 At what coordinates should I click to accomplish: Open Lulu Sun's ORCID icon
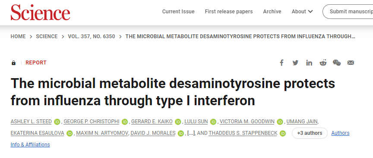pyautogui.click(x=213, y=122)
